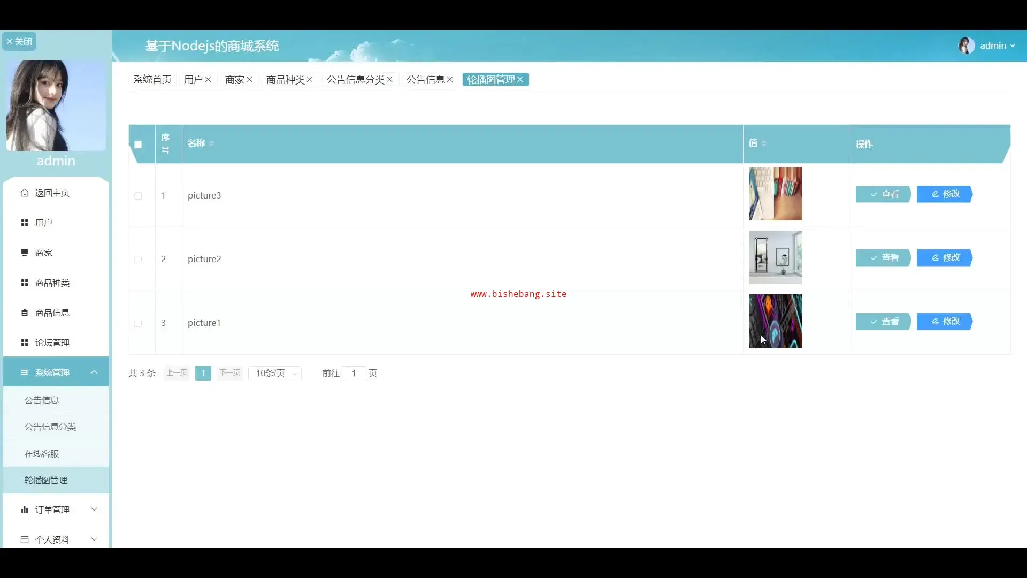This screenshot has width=1027, height=578.
Task: Click the monitor icon next to 商家
Action: coord(25,253)
